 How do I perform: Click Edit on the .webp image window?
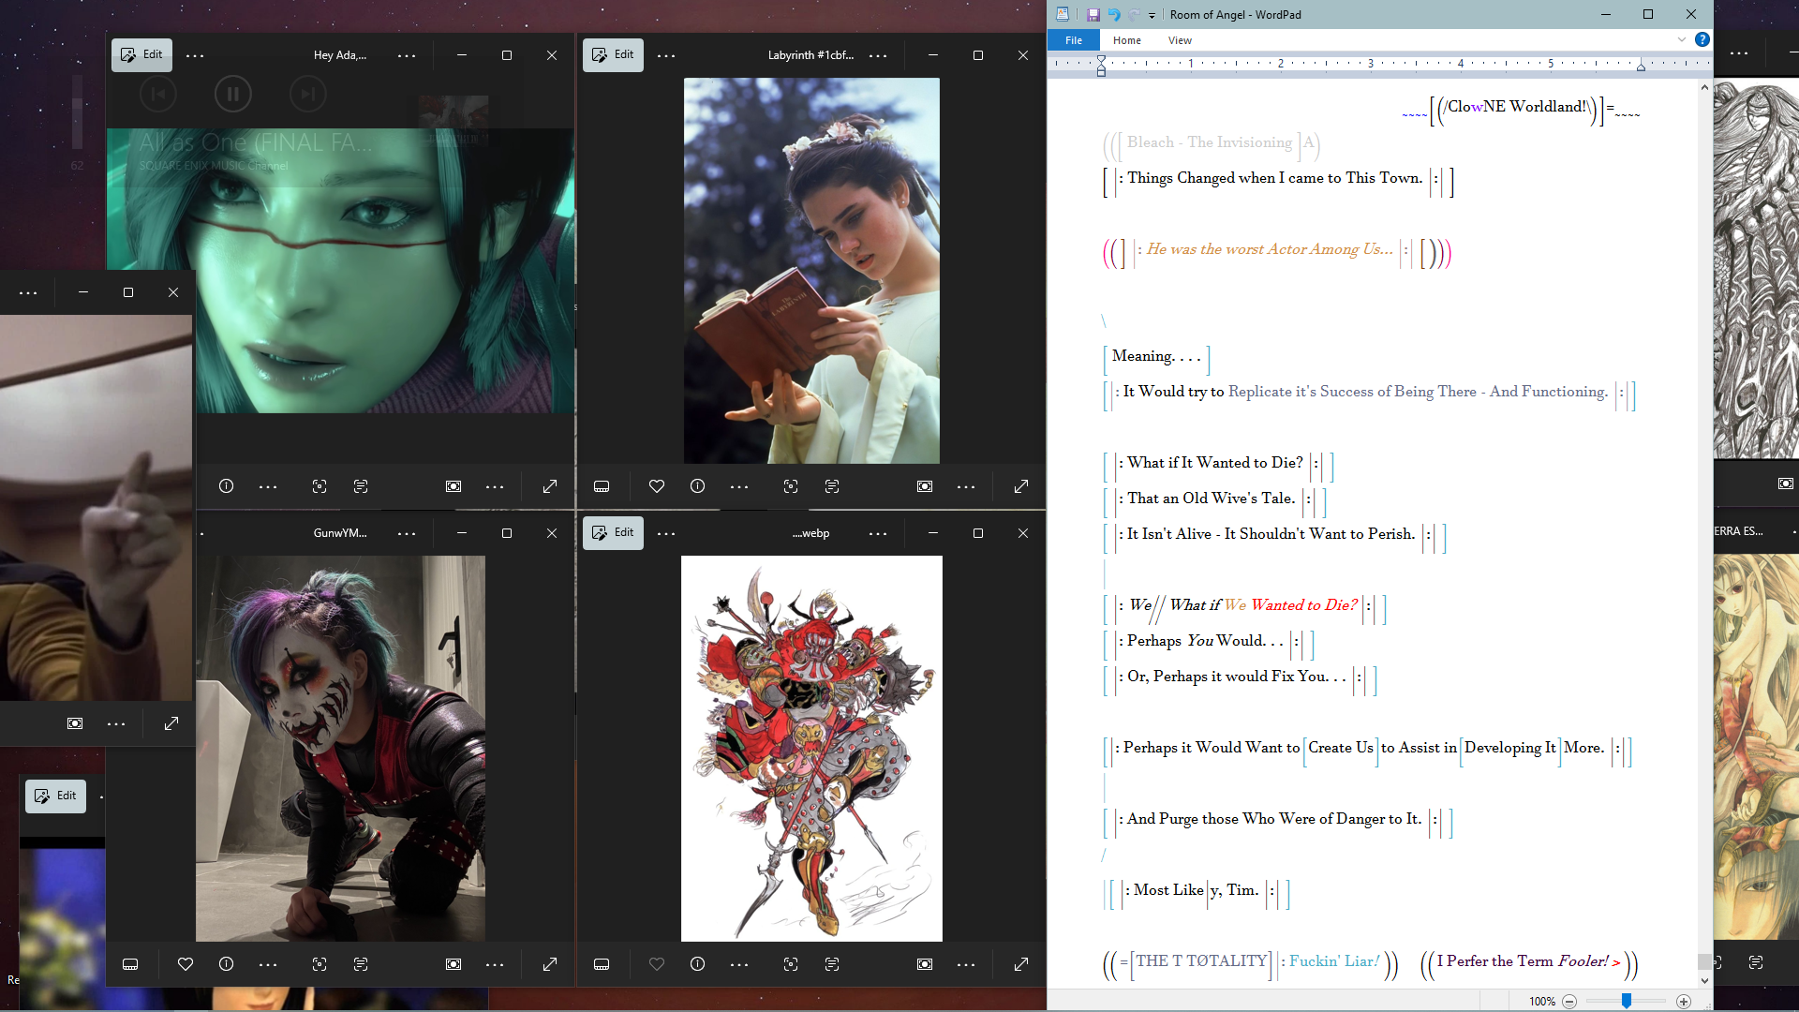pyautogui.click(x=613, y=532)
